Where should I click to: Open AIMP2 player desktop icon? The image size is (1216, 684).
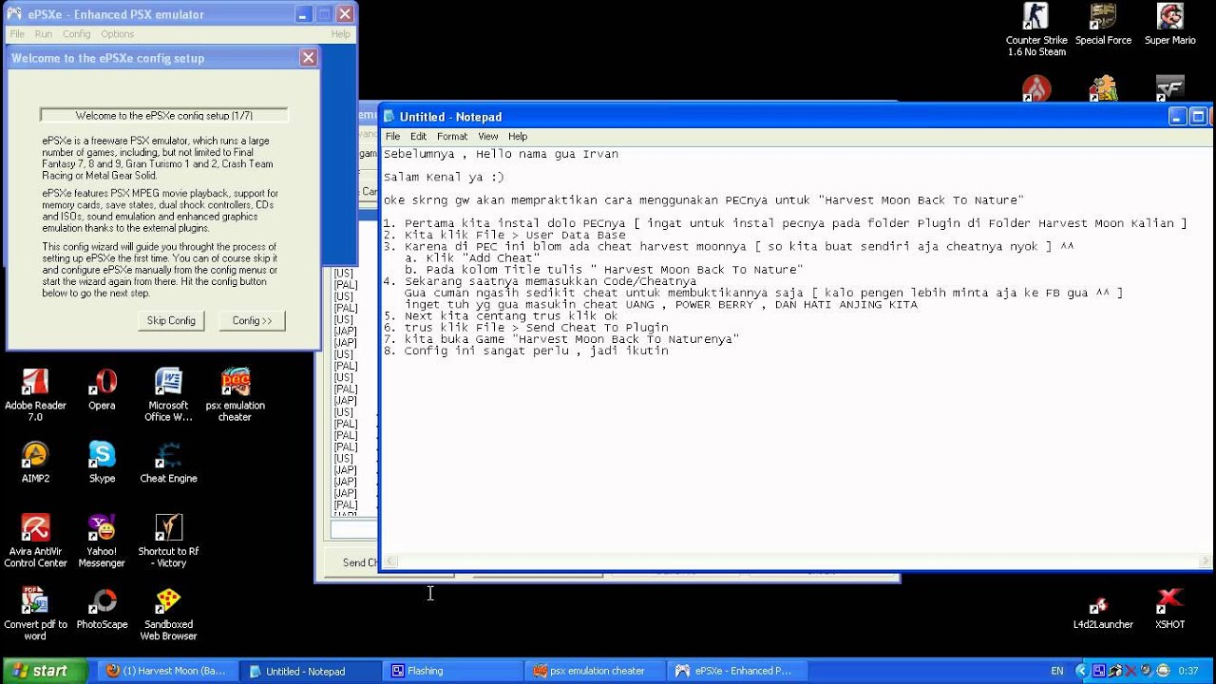click(x=35, y=463)
